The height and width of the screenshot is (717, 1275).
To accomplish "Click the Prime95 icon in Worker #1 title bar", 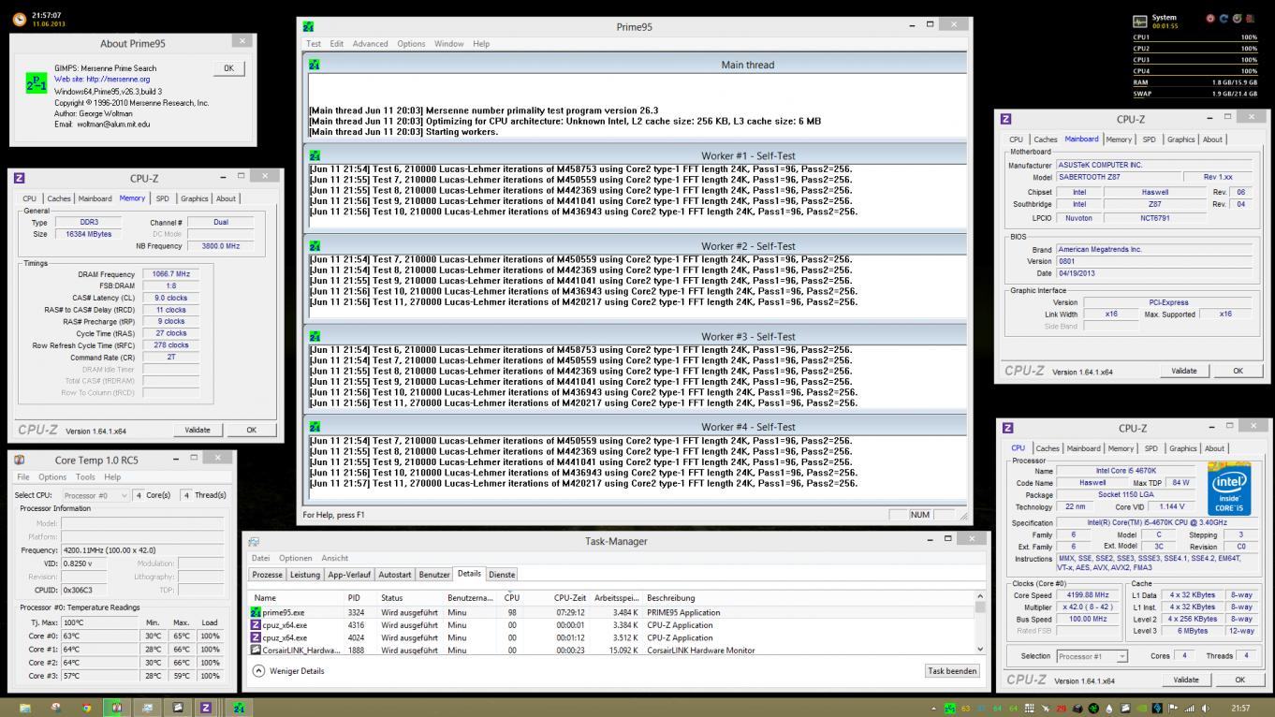I will point(315,155).
